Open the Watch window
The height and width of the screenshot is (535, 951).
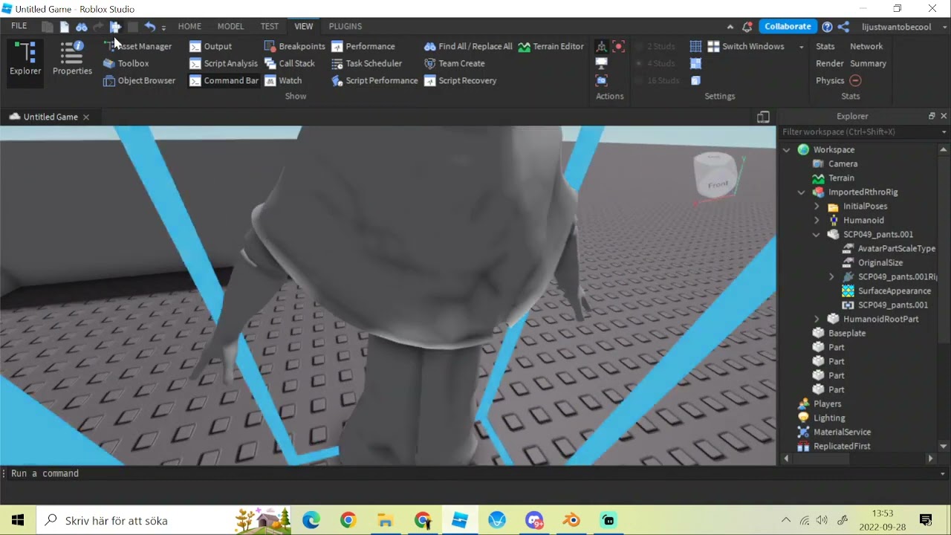283,80
